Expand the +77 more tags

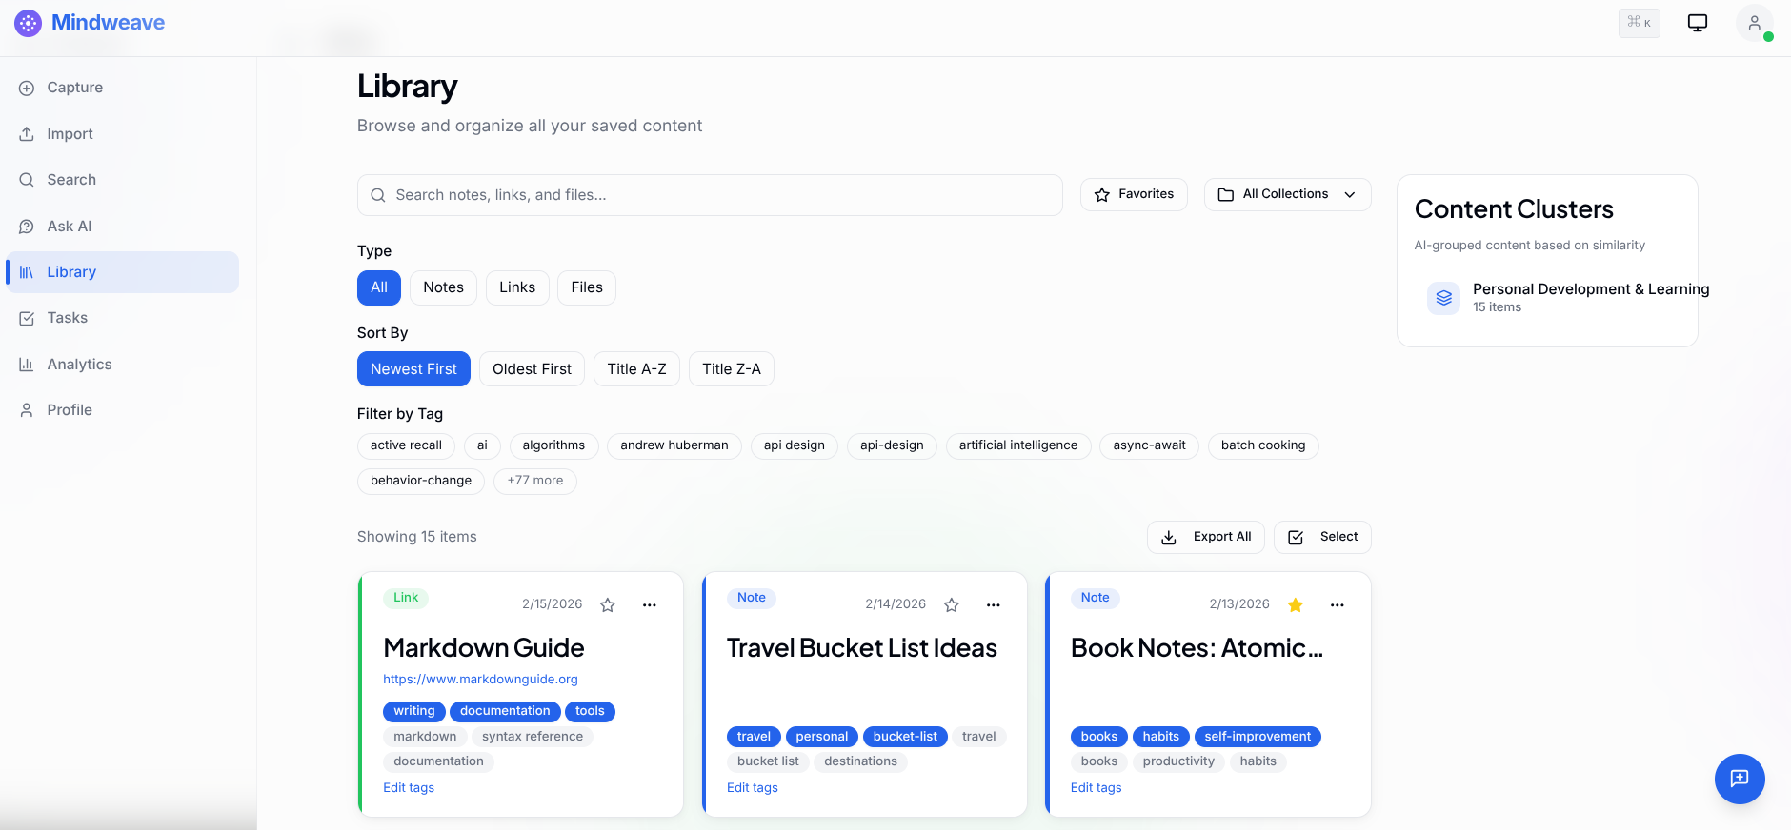point(535,481)
